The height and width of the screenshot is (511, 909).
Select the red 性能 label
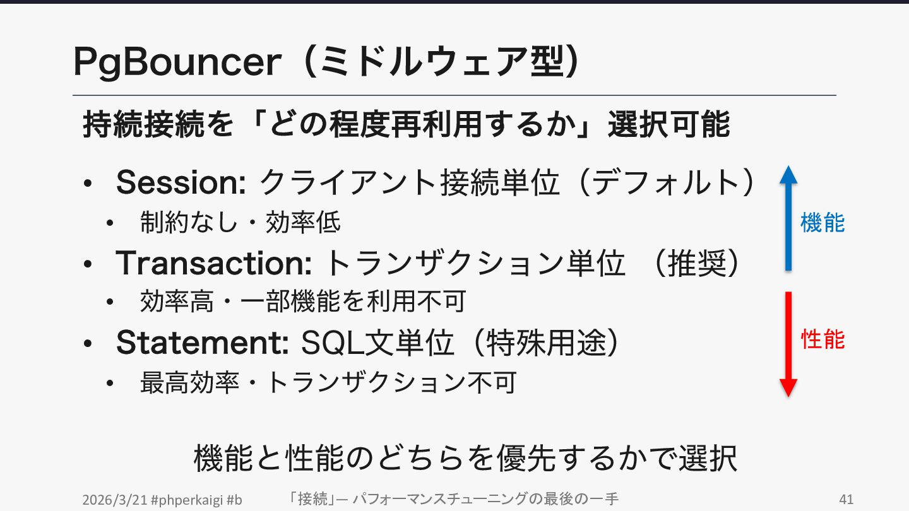(x=823, y=339)
